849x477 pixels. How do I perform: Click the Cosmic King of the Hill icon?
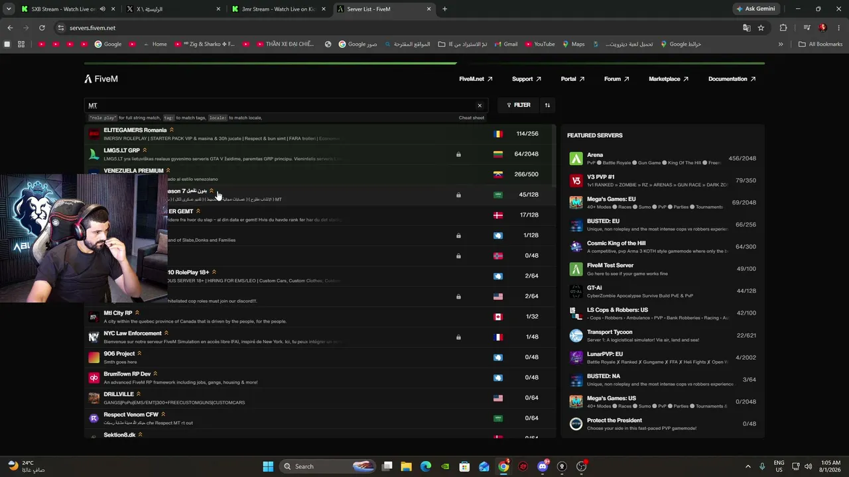(576, 246)
